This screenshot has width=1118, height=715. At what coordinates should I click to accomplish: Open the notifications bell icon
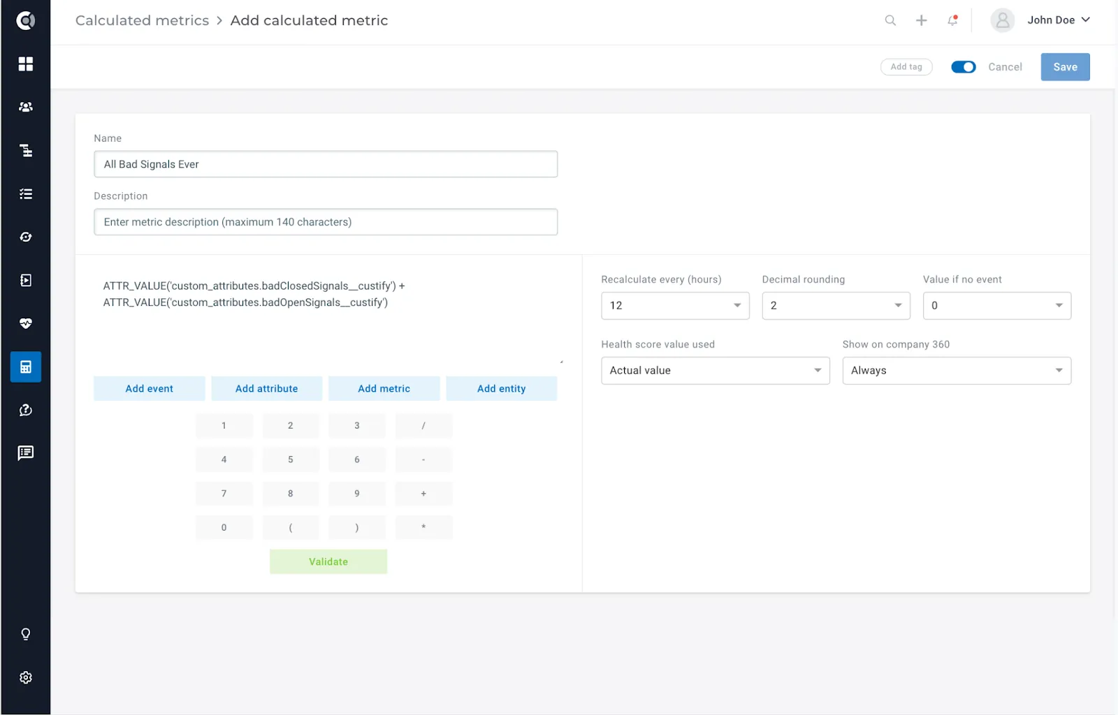[x=952, y=20]
